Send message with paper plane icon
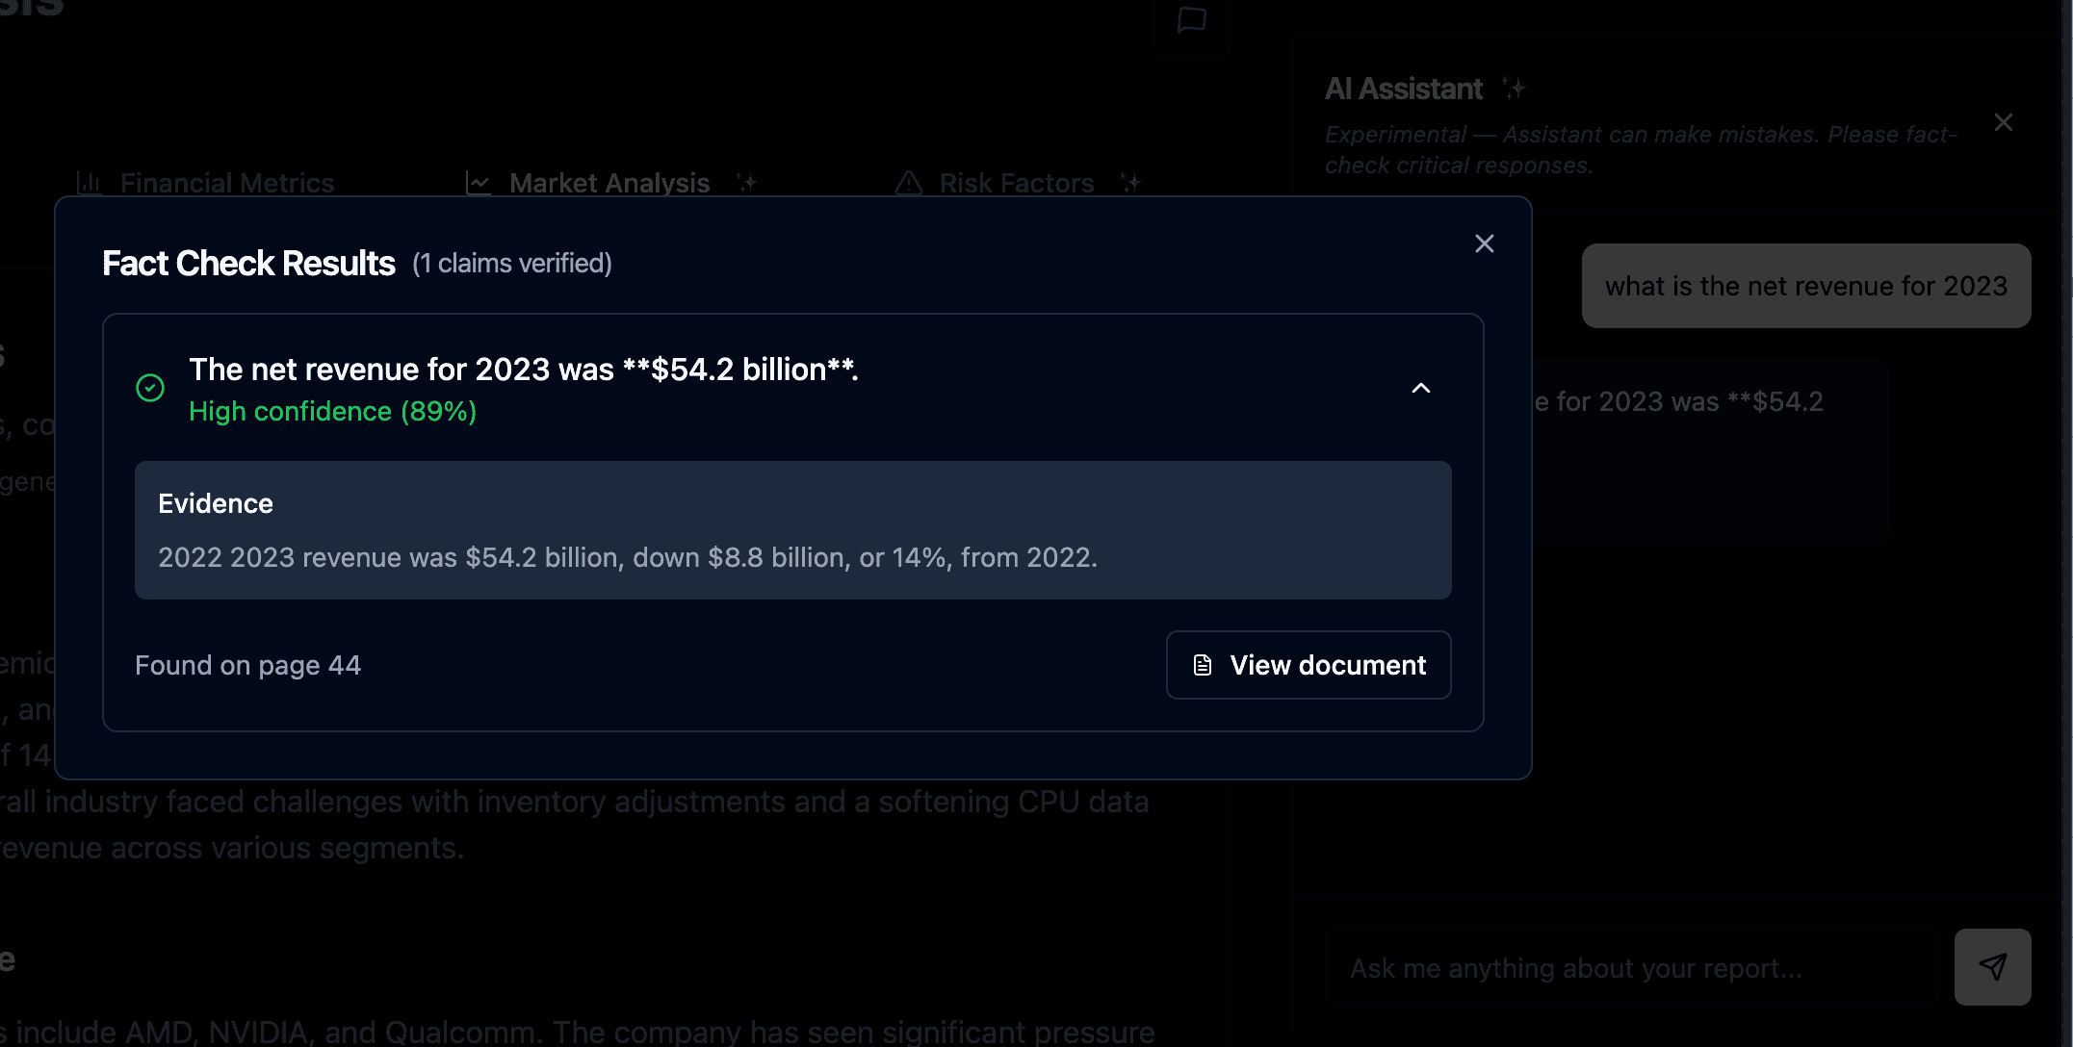 tap(1992, 967)
